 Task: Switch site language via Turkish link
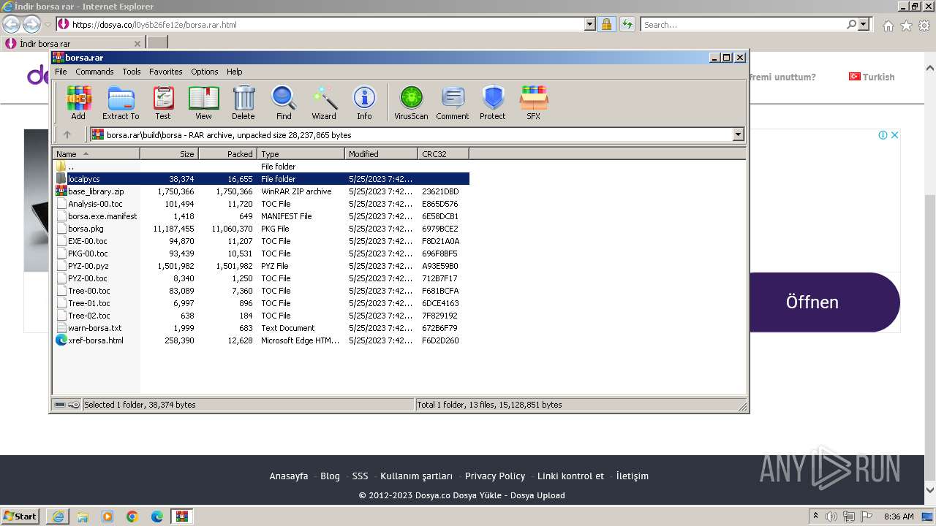click(x=872, y=77)
